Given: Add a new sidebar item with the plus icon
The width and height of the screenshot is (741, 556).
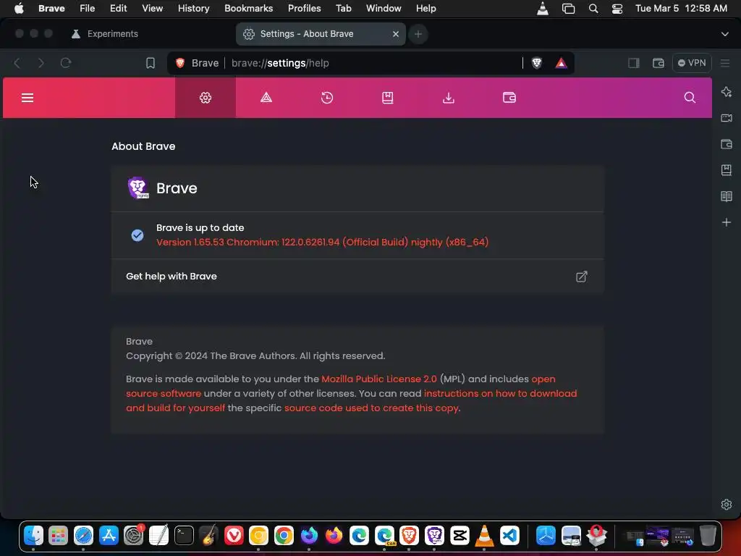Looking at the screenshot, I should (727, 222).
